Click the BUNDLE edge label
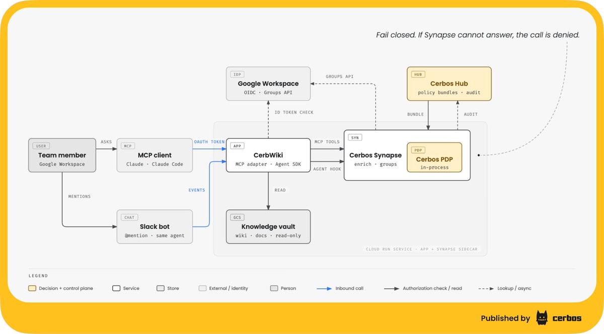Image resolution: width=604 pixels, height=334 pixels. (x=416, y=114)
